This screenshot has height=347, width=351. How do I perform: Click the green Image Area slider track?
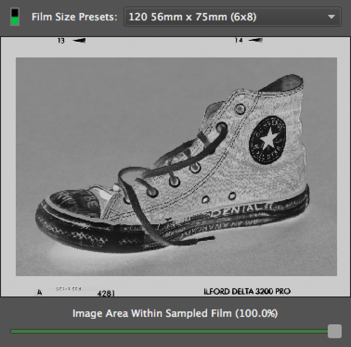(x=169, y=331)
